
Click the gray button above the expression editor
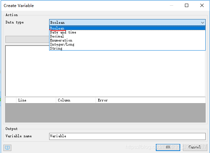pos(27,40)
